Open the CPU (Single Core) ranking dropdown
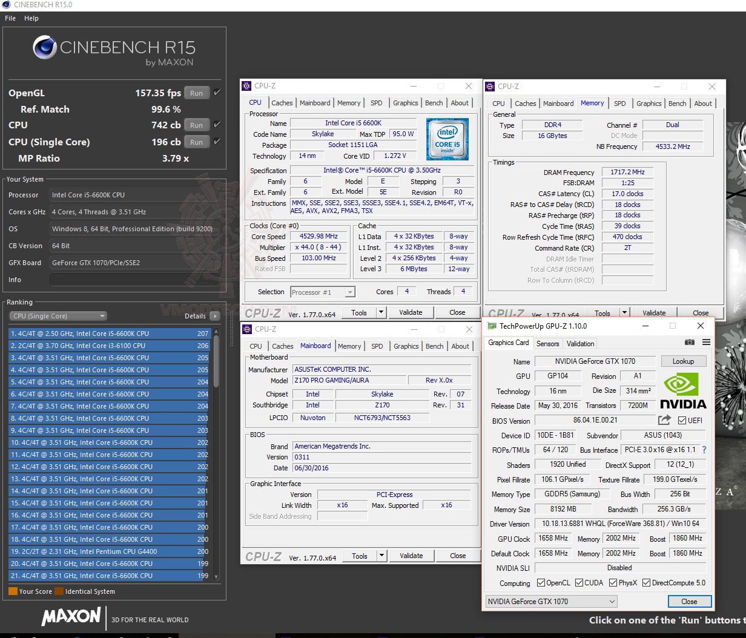 pyautogui.click(x=58, y=316)
